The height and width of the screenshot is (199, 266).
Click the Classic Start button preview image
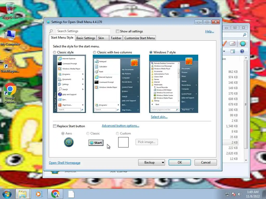[x=96, y=143]
